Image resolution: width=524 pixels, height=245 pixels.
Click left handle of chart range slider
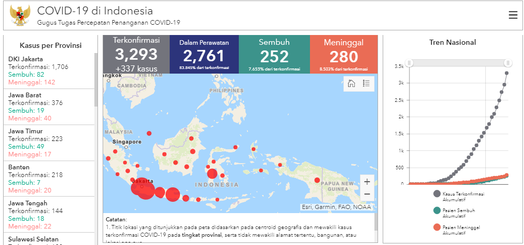pyautogui.click(x=410, y=63)
